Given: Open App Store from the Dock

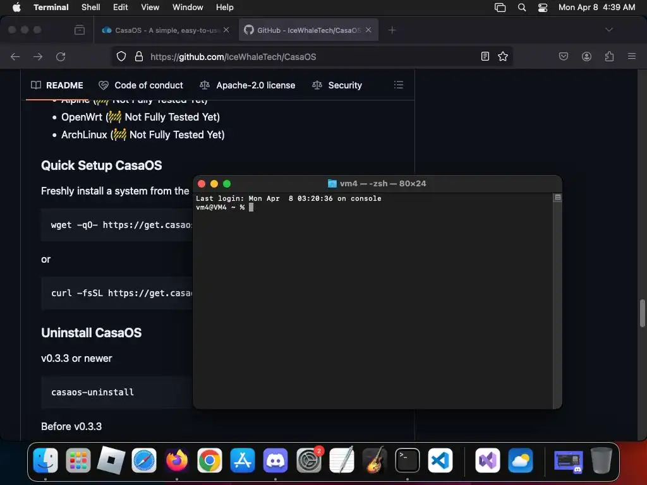Looking at the screenshot, I should click(x=243, y=460).
